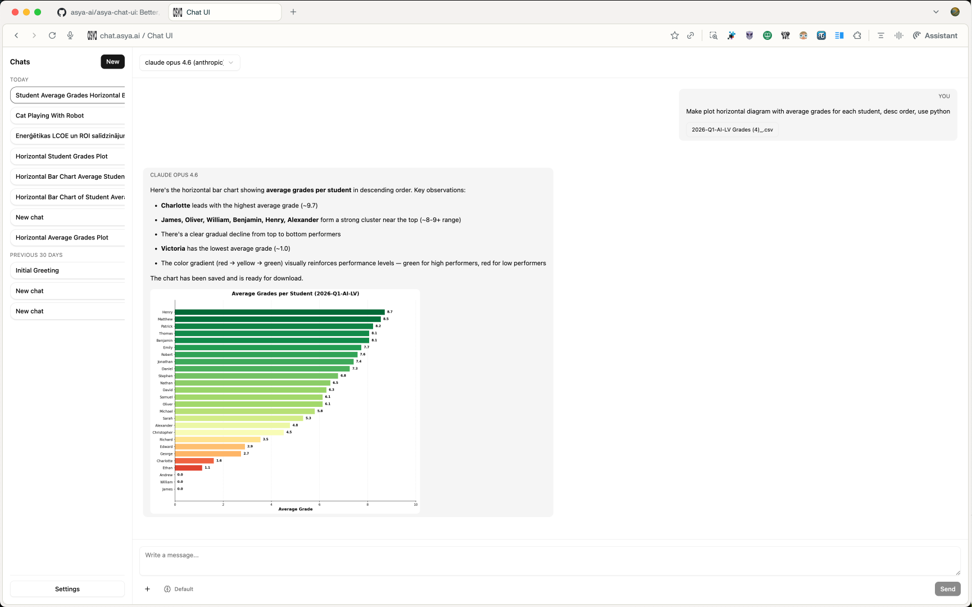Open the Cat Playing With Robot chat

[67, 116]
